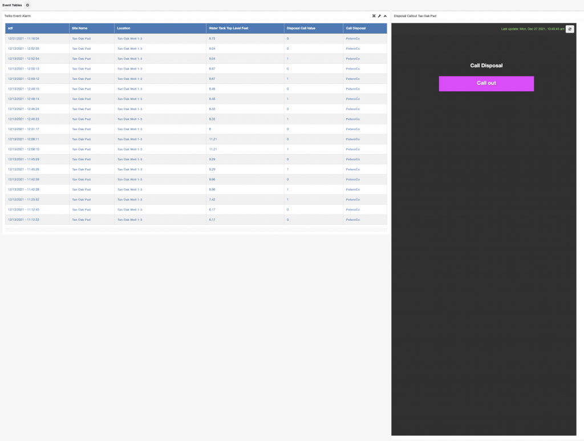Screen dimensions: 584x441
Task: Select timestamp 12/13/2021 - 12:50:13
Action: tap(23, 69)
